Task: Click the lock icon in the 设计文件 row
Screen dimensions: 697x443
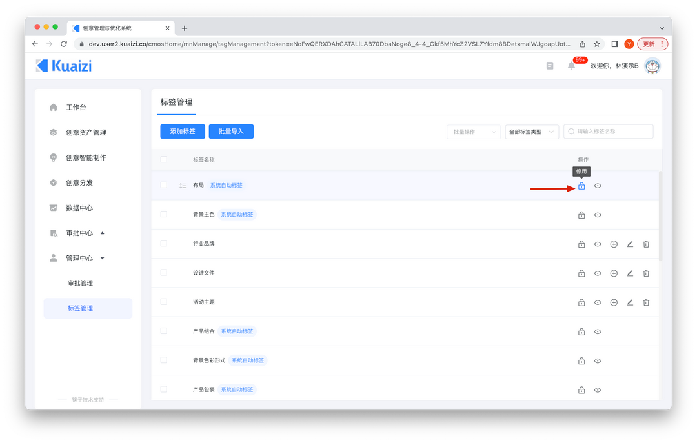Action: 581,273
